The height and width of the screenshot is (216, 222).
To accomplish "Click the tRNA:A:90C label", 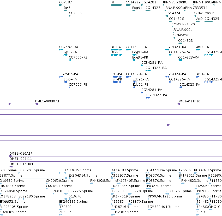I will click(x=182, y=35).
